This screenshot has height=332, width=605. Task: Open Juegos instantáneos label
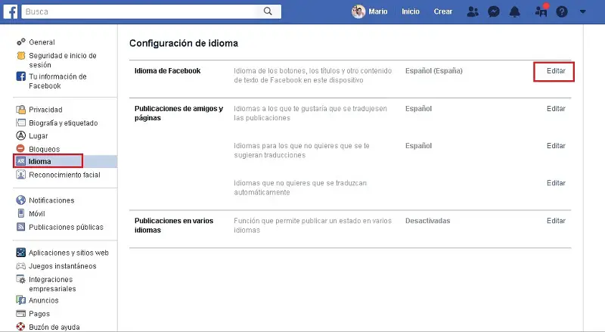pos(63,266)
